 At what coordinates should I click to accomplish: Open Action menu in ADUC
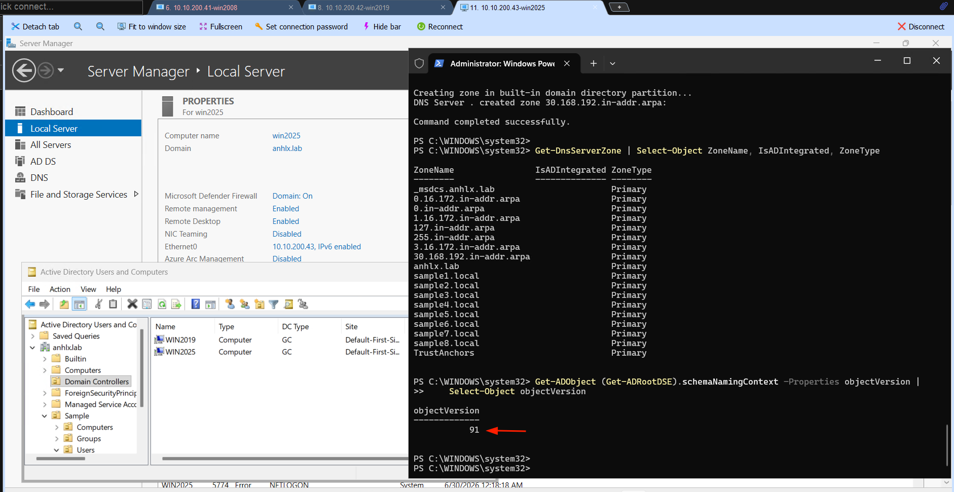[x=60, y=289]
